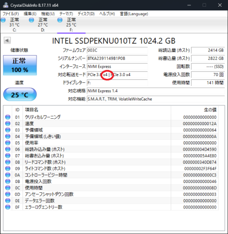Click the 正常 100 % health status button
Image resolution: width=228 pixels, height=234 pixels.
click(x=20, y=65)
